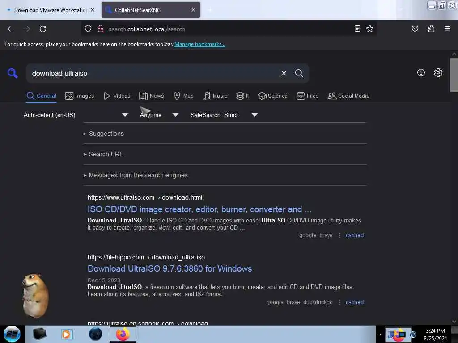Open the Windows Start button

click(x=12, y=334)
